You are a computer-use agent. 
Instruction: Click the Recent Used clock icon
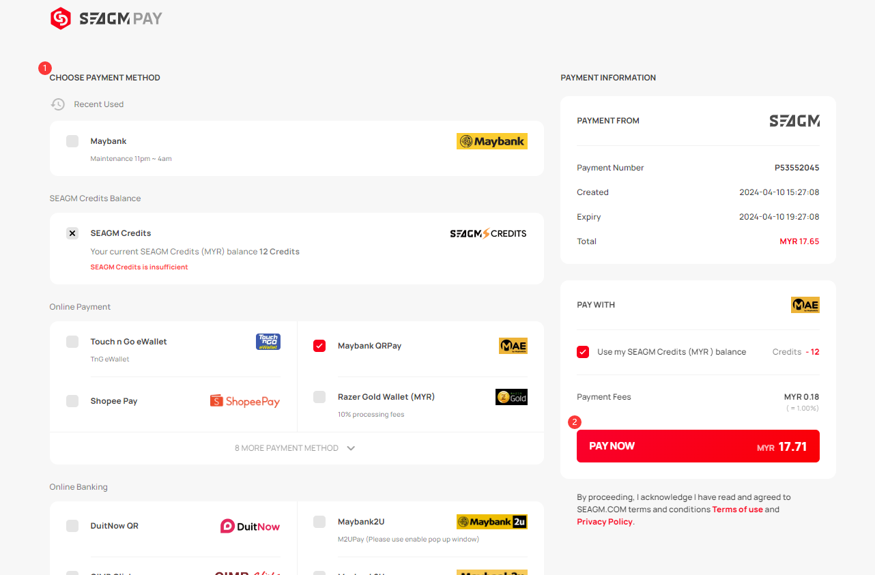(58, 104)
